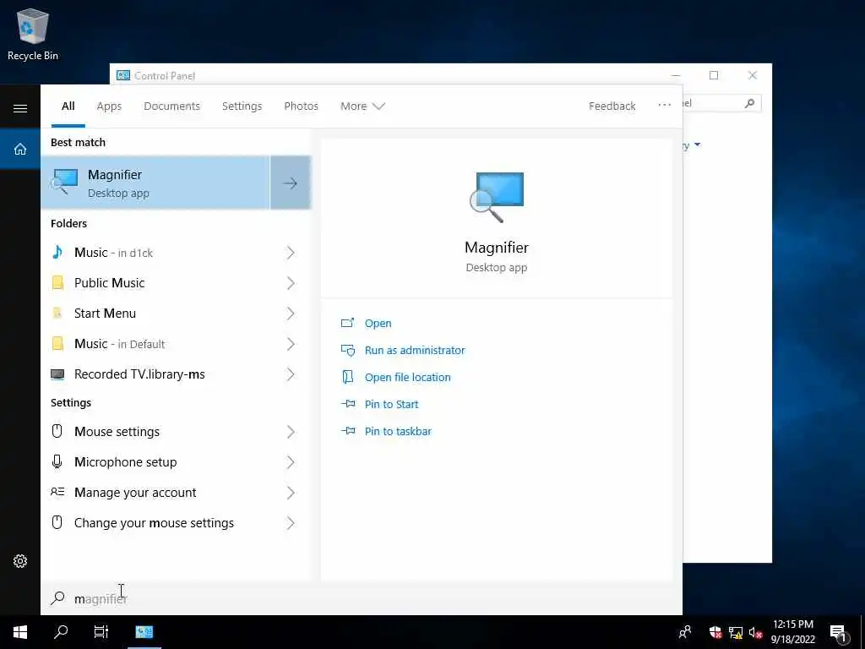Expand the Music in Default chevron
Screen dimensions: 865x649
tap(291, 344)
